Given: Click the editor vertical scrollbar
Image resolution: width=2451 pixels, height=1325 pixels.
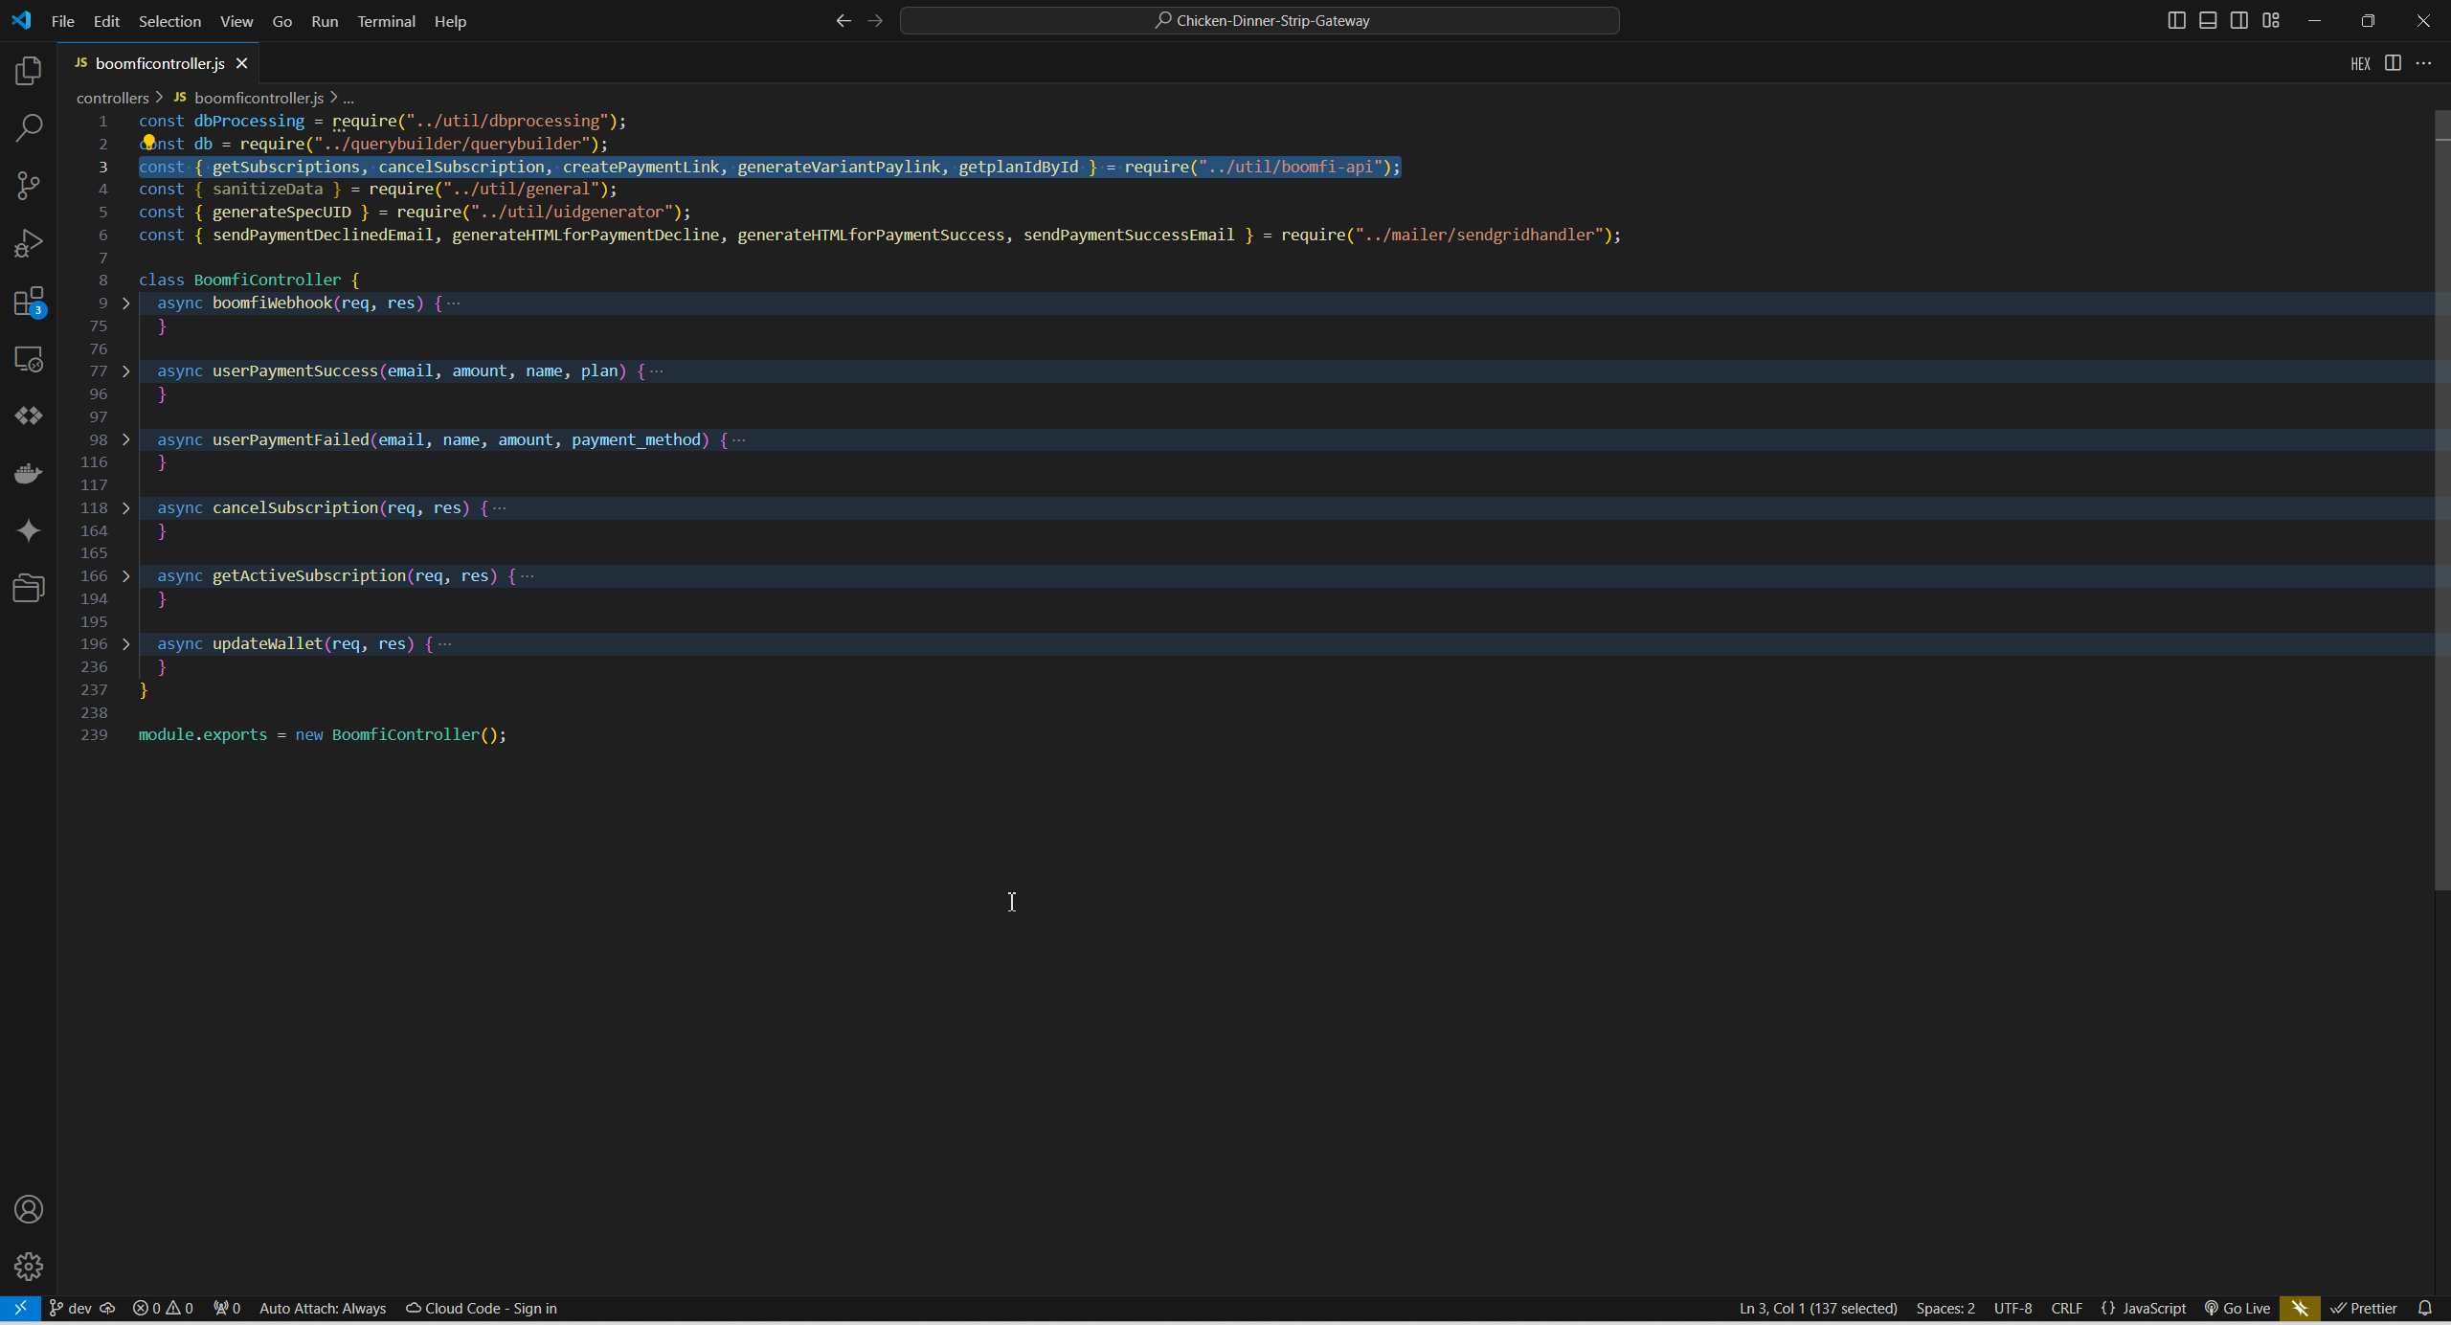Looking at the screenshot, I should pyautogui.click(x=2441, y=498).
